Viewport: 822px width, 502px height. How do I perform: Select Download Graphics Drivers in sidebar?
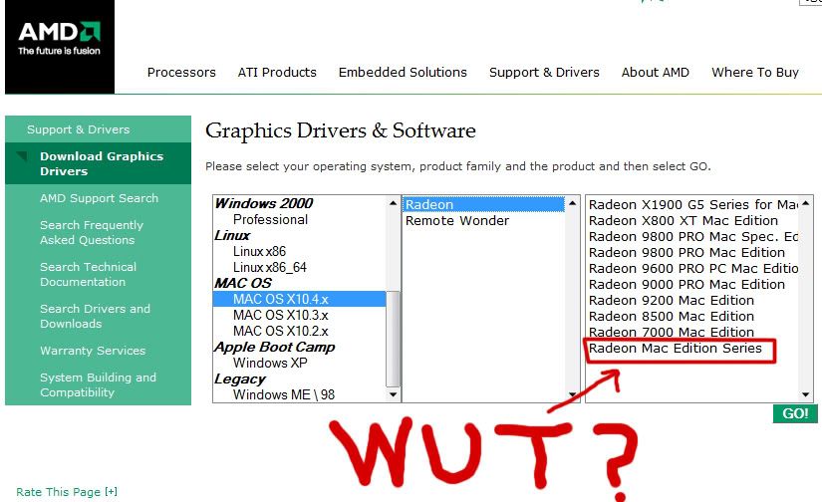pyautogui.click(x=98, y=163)
